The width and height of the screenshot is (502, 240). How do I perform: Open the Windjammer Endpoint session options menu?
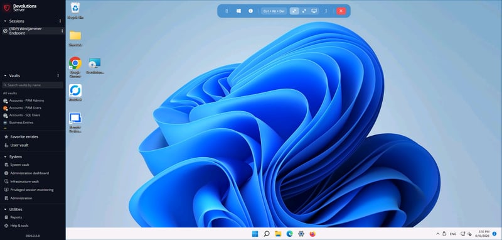(62, 31)
